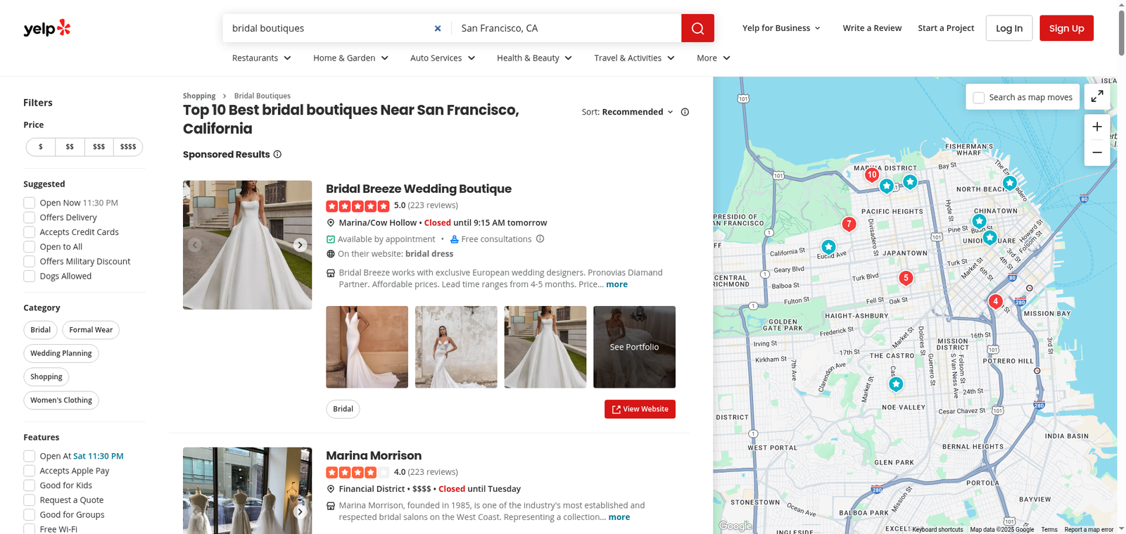This screenshot has width=1126, height=534.
Task: Zoom out on the map
Action: point(1097,153)
